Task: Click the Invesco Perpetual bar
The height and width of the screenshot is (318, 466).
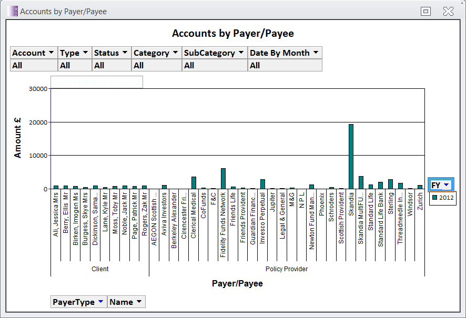Action: point(262,184)
